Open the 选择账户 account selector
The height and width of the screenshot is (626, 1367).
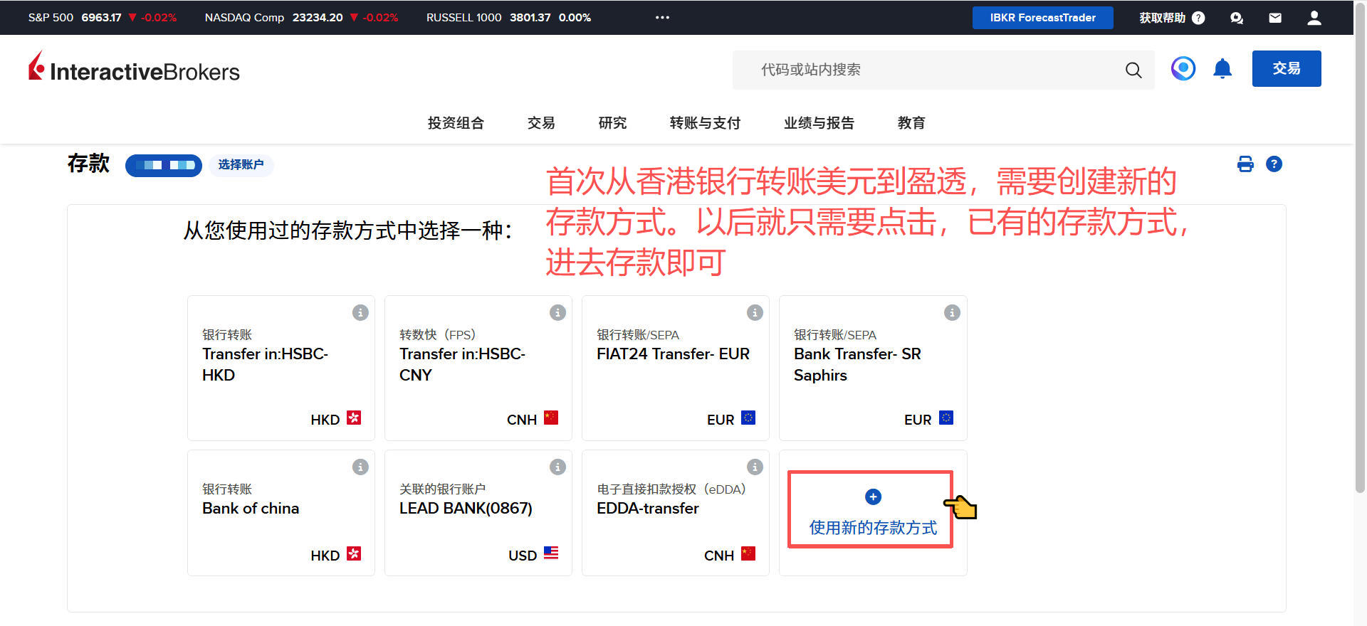point(241,165)
